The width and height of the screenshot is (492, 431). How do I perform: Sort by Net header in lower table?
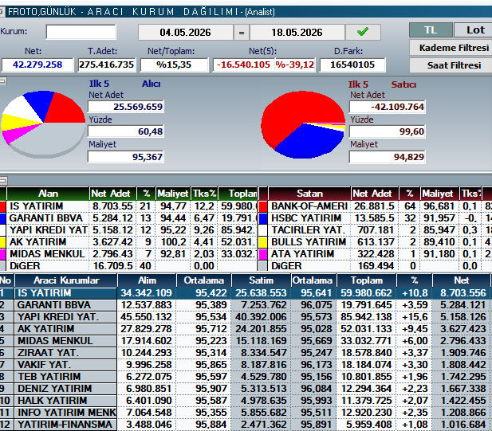(461, 280)
